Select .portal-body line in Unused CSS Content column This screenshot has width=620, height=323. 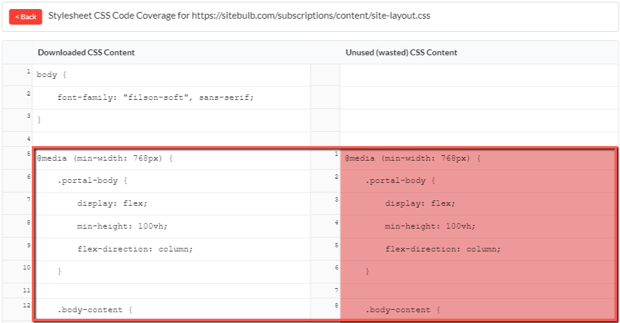tap(400, 181)
